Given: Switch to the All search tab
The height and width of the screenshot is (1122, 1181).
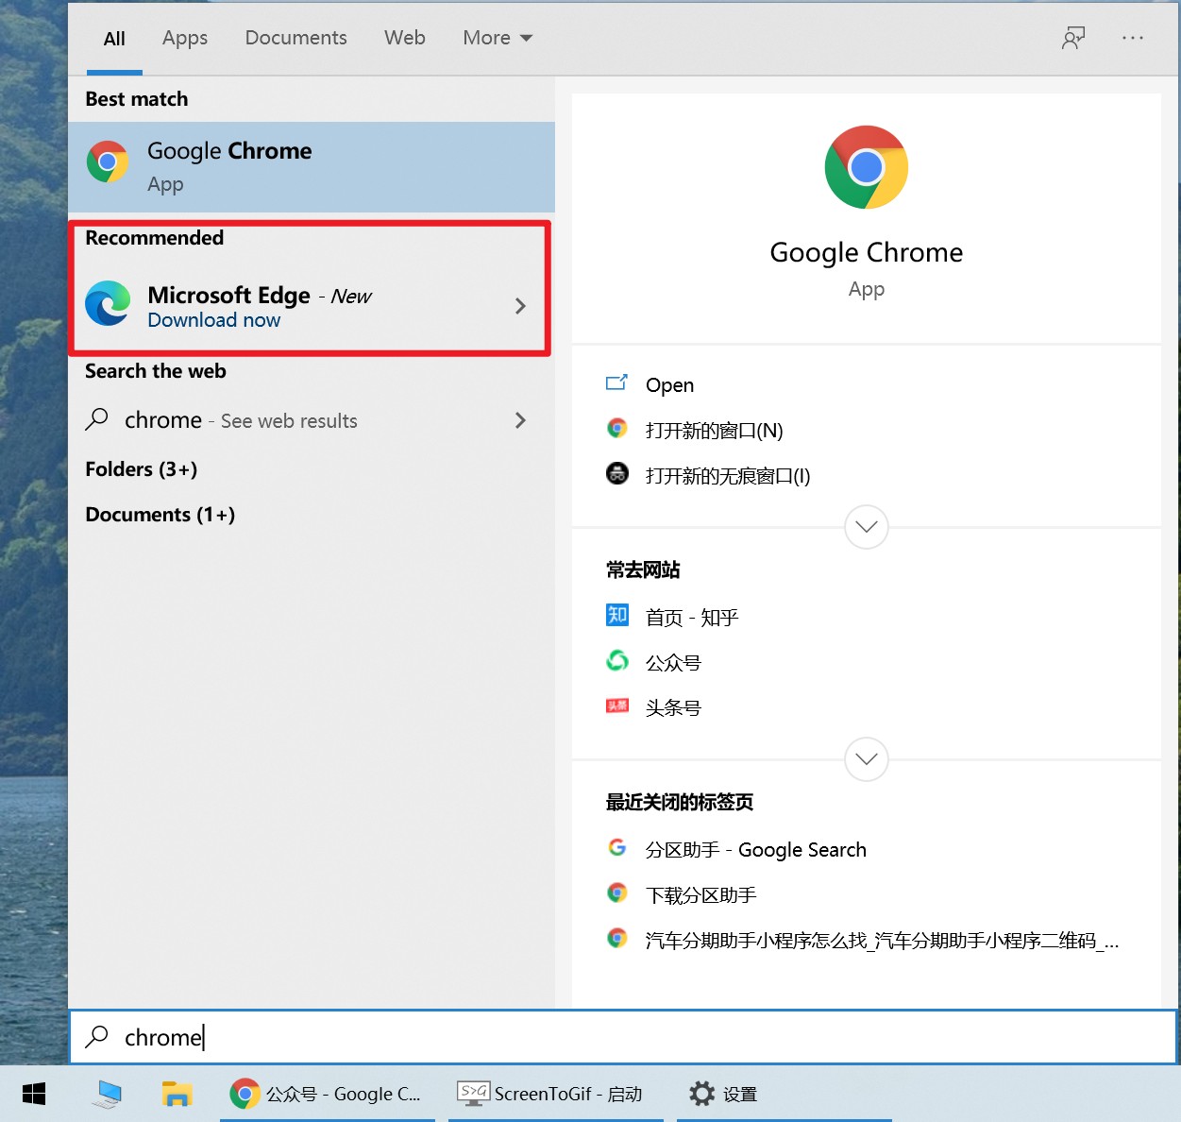Looking at the screenshot, I should [x=114, y=39].
